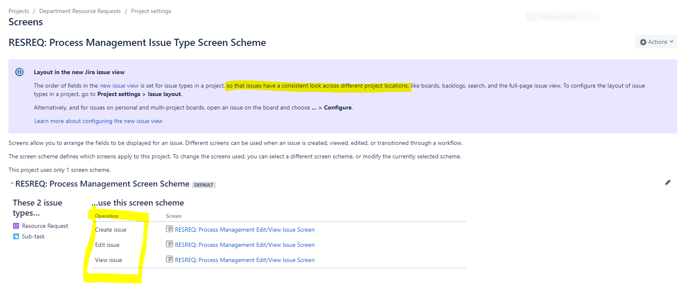This screenshot has height=294, width=686.
Task: Collapse the RESREQ Process Management Screen Scheme section
Action: coord(12,184)
